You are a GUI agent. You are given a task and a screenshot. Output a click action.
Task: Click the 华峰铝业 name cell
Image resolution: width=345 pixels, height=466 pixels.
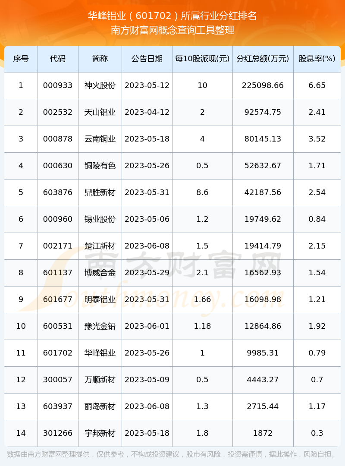(x=100, y=353)
